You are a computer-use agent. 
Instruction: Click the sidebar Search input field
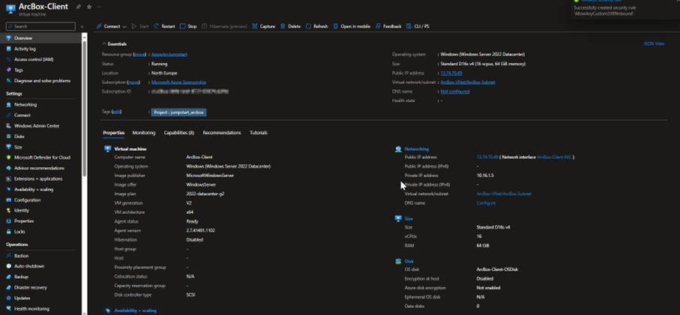click(x=41, y=26)
